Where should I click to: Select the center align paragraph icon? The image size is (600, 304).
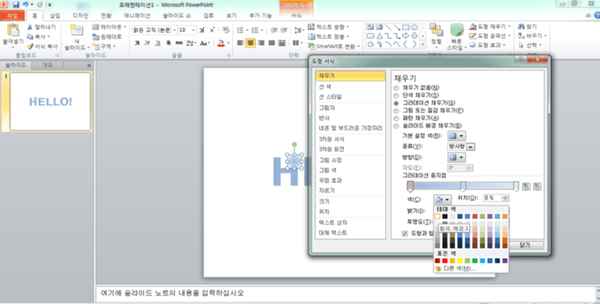pyautogui.click(x=250, y=43)
